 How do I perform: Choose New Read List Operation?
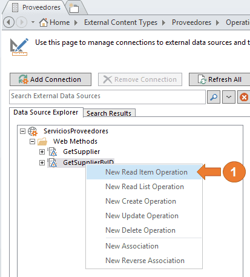(x=144, y=187)
